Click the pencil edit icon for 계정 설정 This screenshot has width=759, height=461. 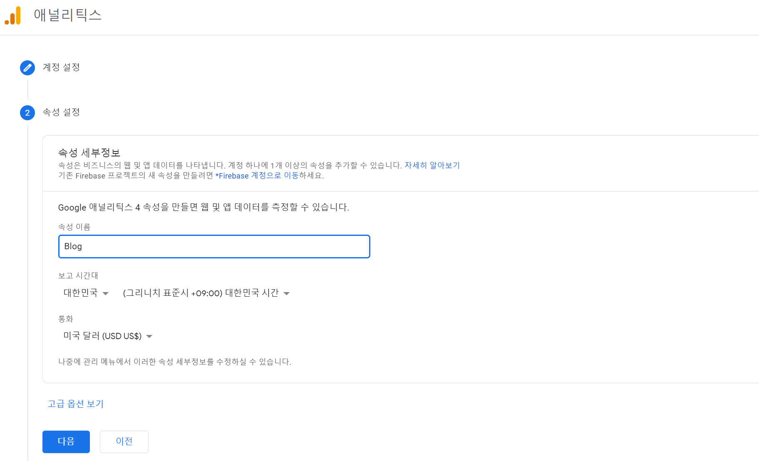(27, 67)
